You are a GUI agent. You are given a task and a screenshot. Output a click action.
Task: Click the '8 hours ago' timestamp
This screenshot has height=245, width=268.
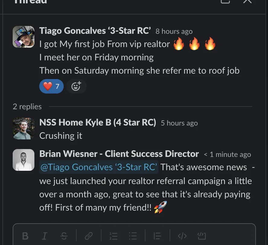(174, 31)
